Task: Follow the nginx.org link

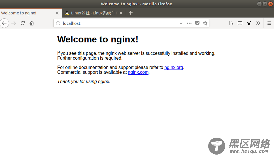Action: [173, 68]
